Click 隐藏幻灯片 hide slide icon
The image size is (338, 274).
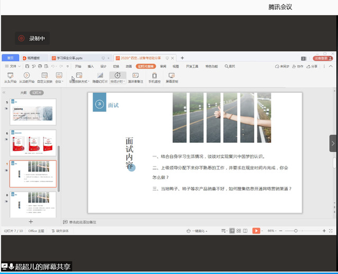pos(99,75)
